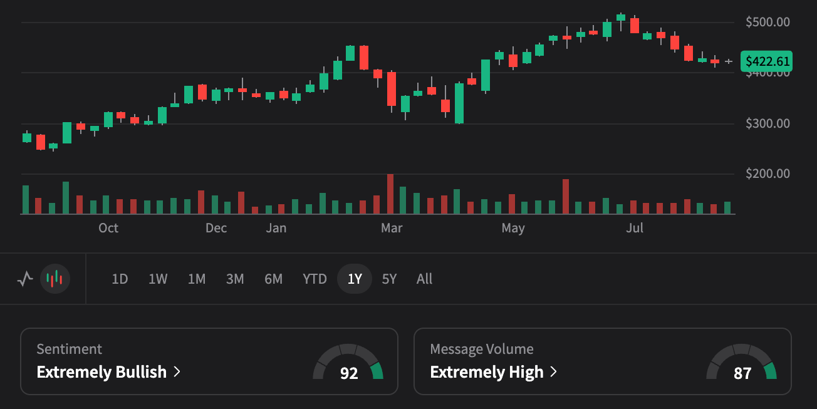The width and height of the screenshot is (817, 409).
Task: Select the 1Y time range
Action: coord(355,279)
